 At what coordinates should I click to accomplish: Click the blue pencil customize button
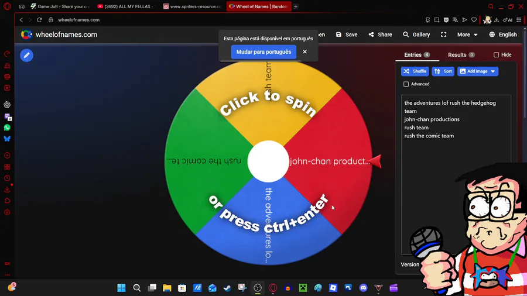[26, 56]
